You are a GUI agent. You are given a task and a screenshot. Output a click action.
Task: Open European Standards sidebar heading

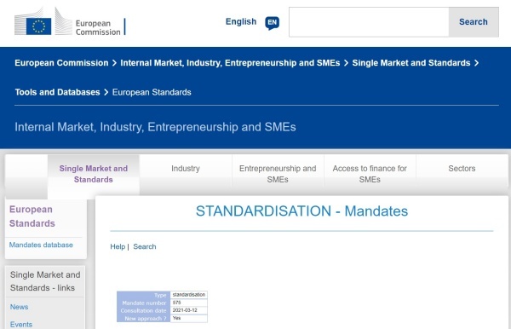(x=32, y=216)
